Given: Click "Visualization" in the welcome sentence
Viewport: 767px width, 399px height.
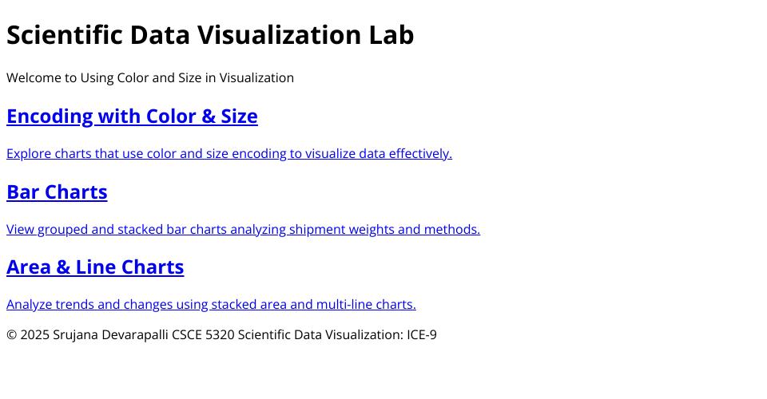Looking at the screenshot, I should [256, 78].
